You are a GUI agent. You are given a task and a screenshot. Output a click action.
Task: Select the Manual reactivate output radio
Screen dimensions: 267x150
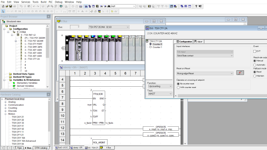coord(255,61)
